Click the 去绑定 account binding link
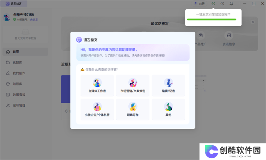The image size is (266, 160). pyautogui.click(x=34, y=20)
